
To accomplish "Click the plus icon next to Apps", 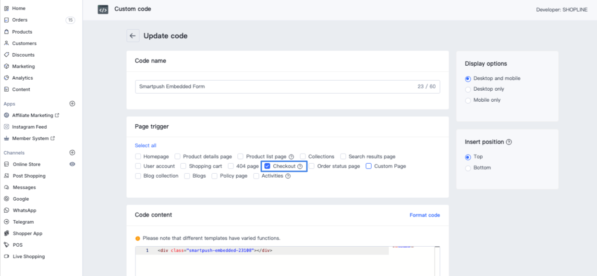I will (x=73, y=104).
